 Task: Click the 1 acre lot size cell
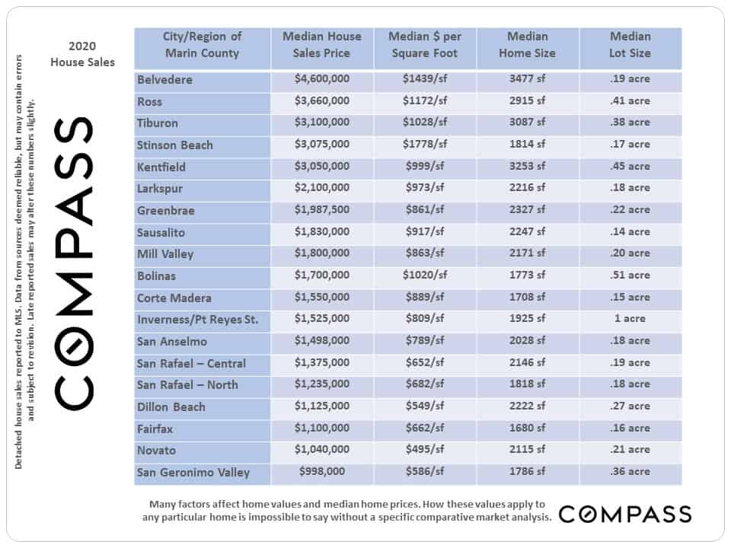click(x=630, y=319)
